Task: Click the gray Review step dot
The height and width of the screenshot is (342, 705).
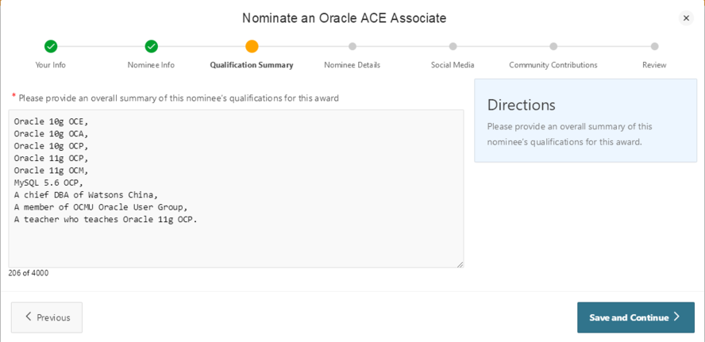Action: (654, 46)
